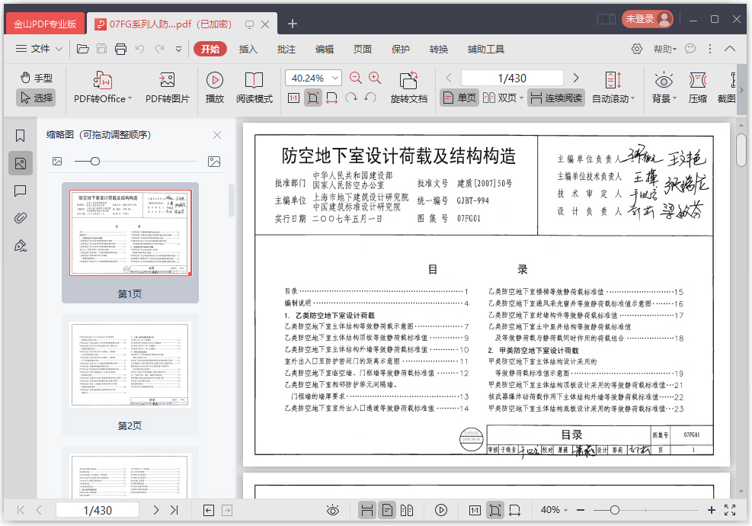
Task: Open the 转换 ribbon tab
Action: [x=439, y=50]
